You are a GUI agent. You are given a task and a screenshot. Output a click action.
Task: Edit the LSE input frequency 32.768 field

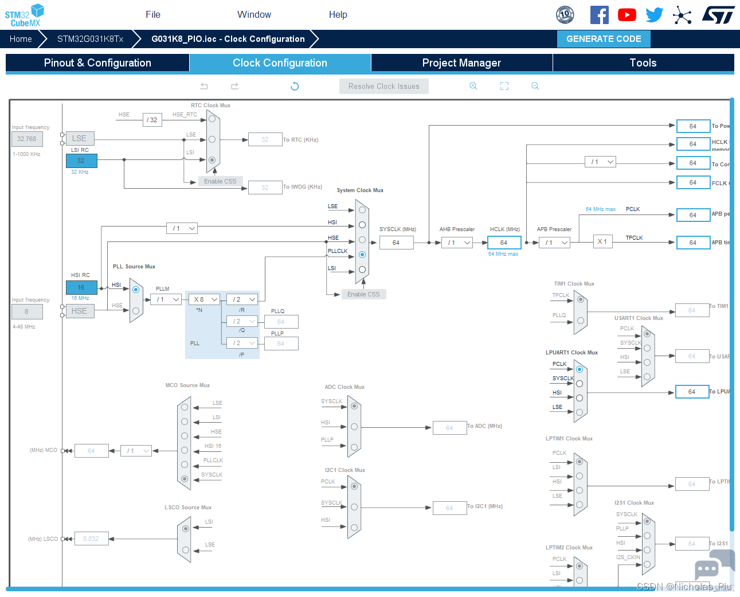[27, 139]
